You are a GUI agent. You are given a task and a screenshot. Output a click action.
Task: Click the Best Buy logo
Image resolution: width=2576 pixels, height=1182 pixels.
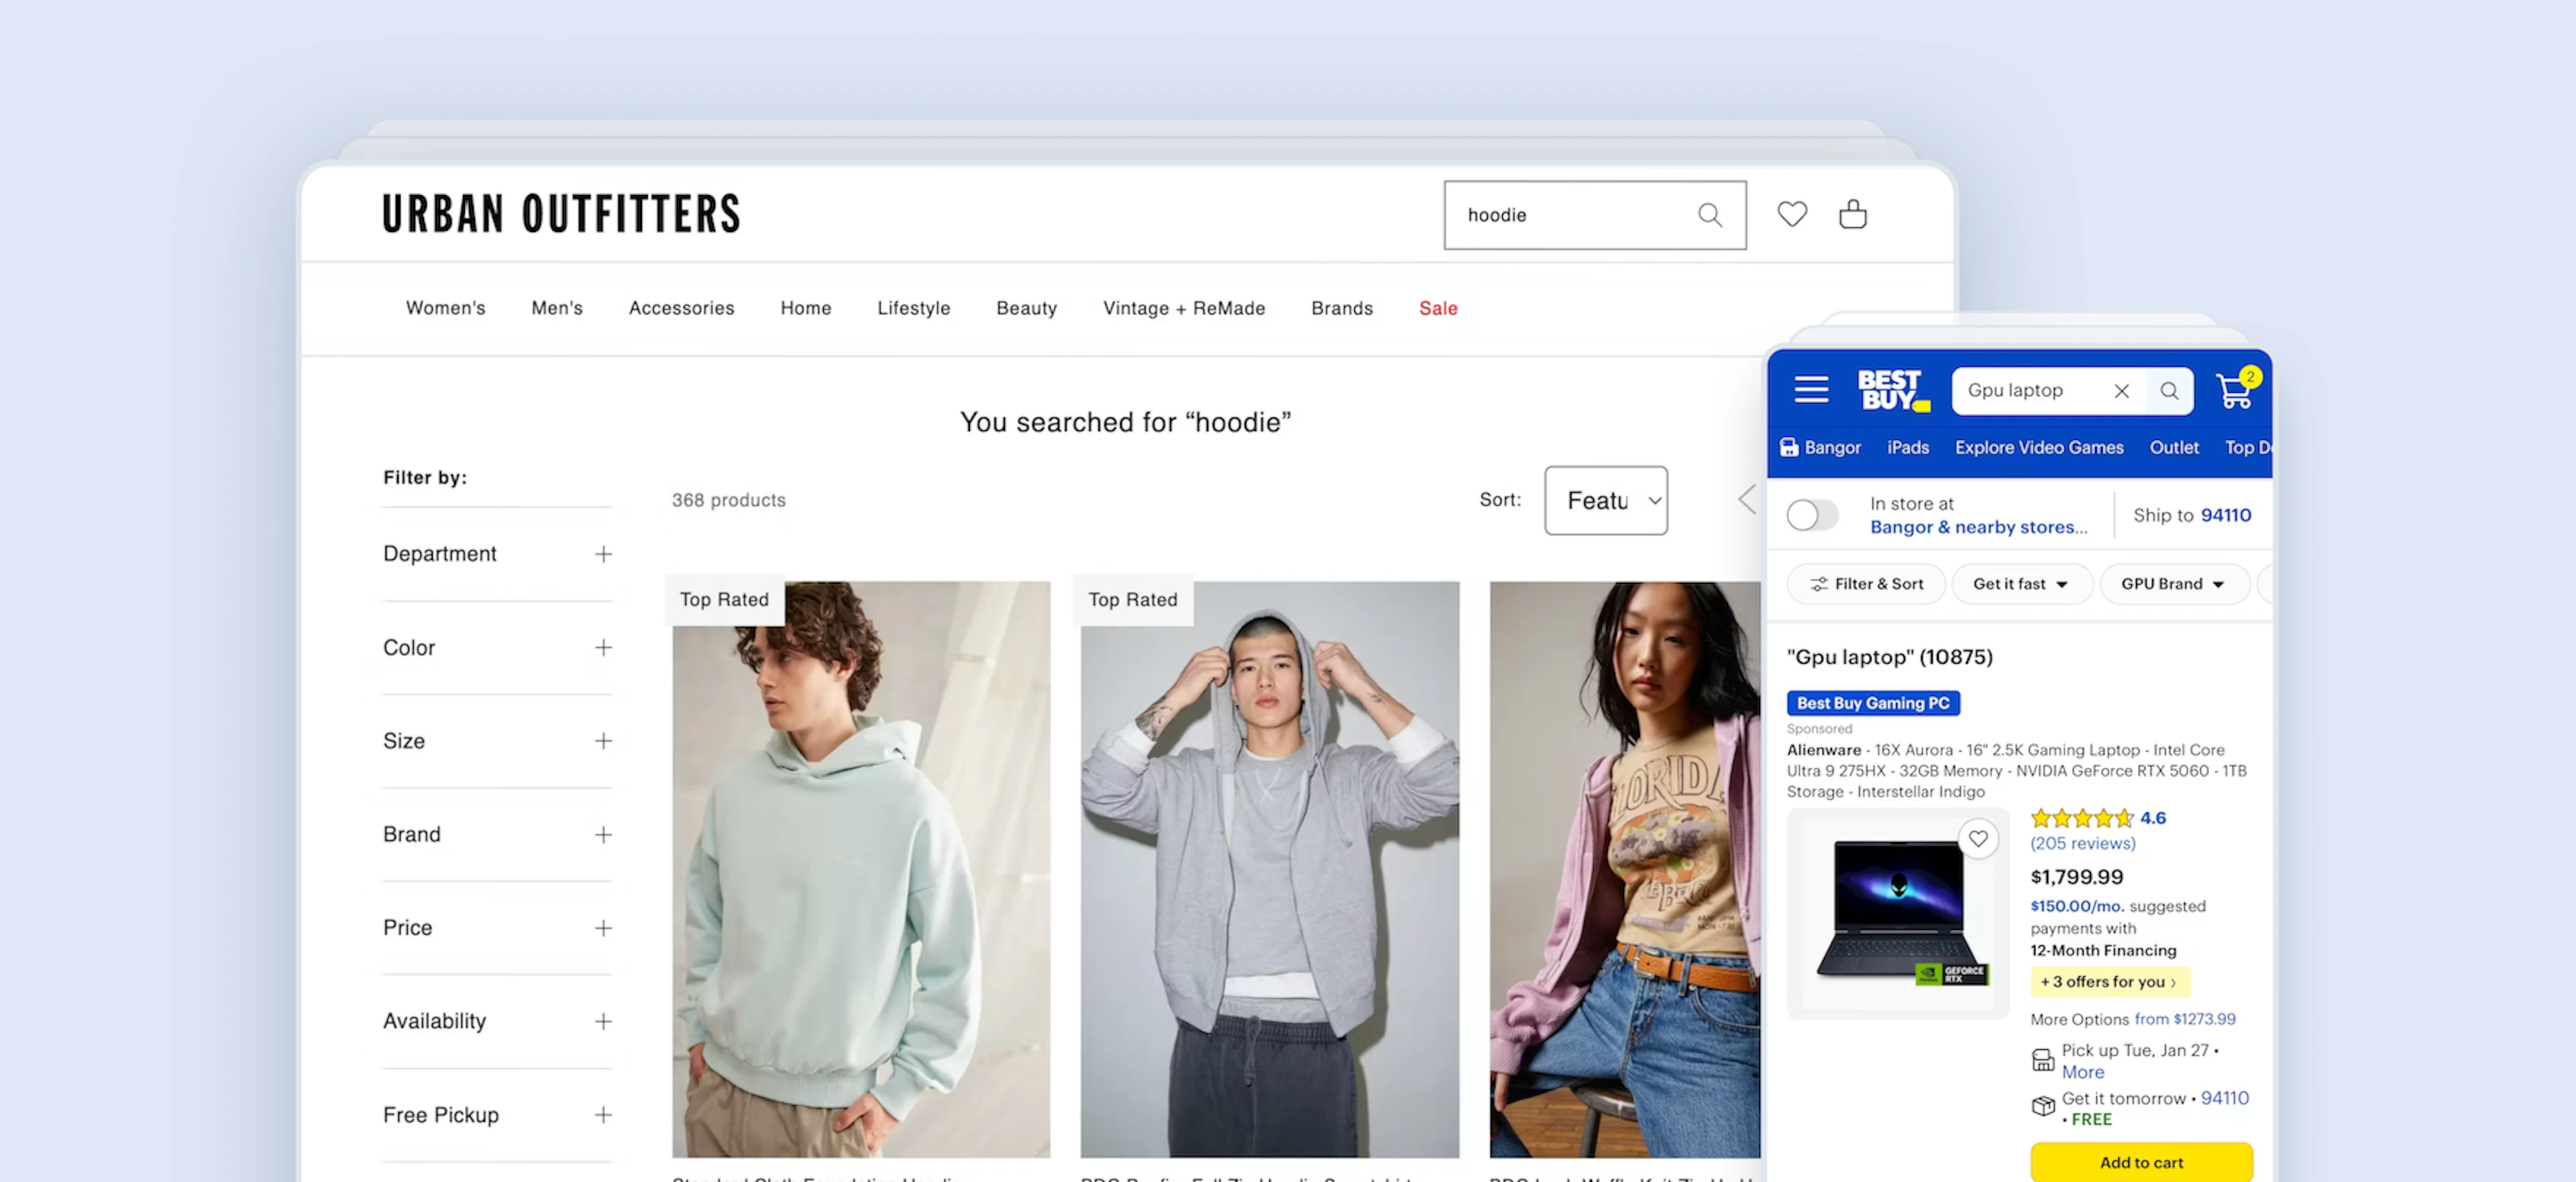pos(1890,390)
